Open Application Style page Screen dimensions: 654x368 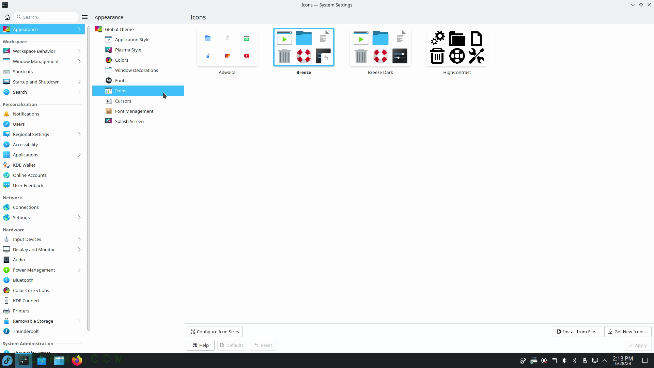click(x=138, y=40)
